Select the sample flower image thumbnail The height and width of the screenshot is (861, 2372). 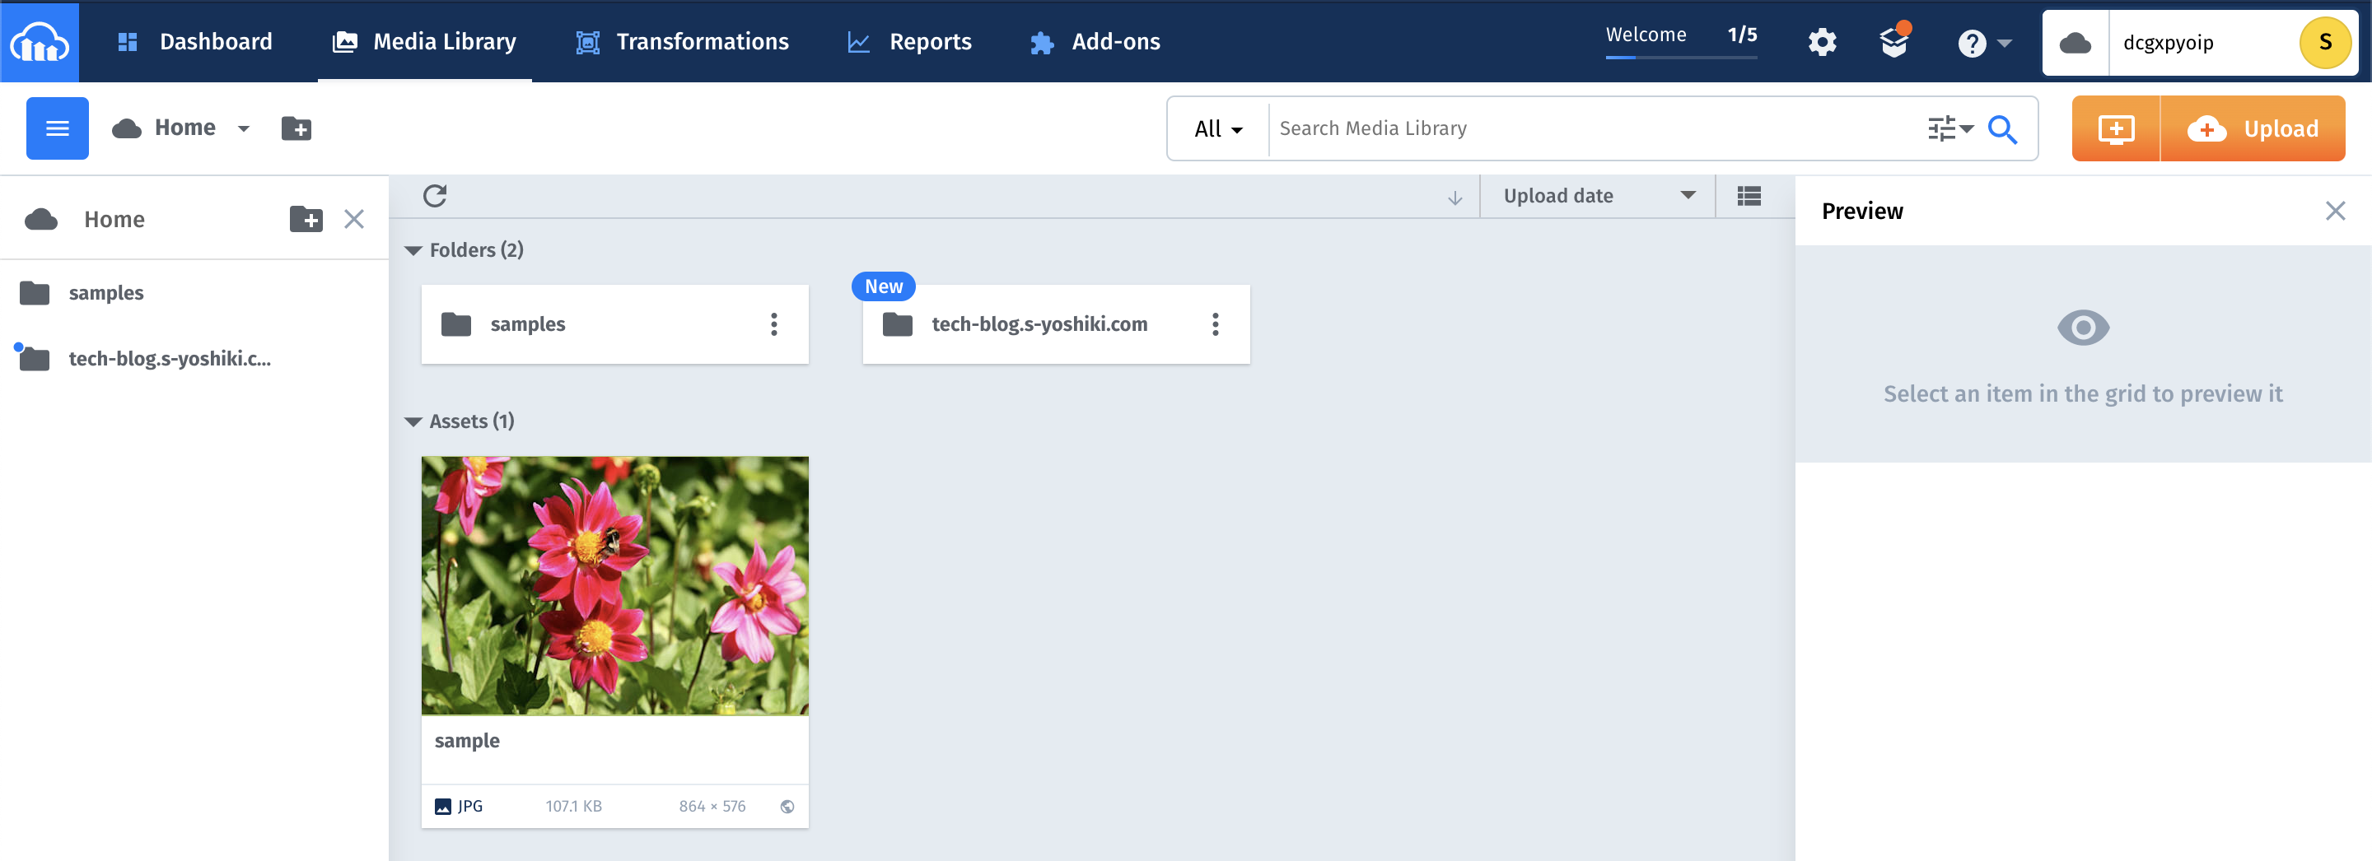tap(615, 585)
